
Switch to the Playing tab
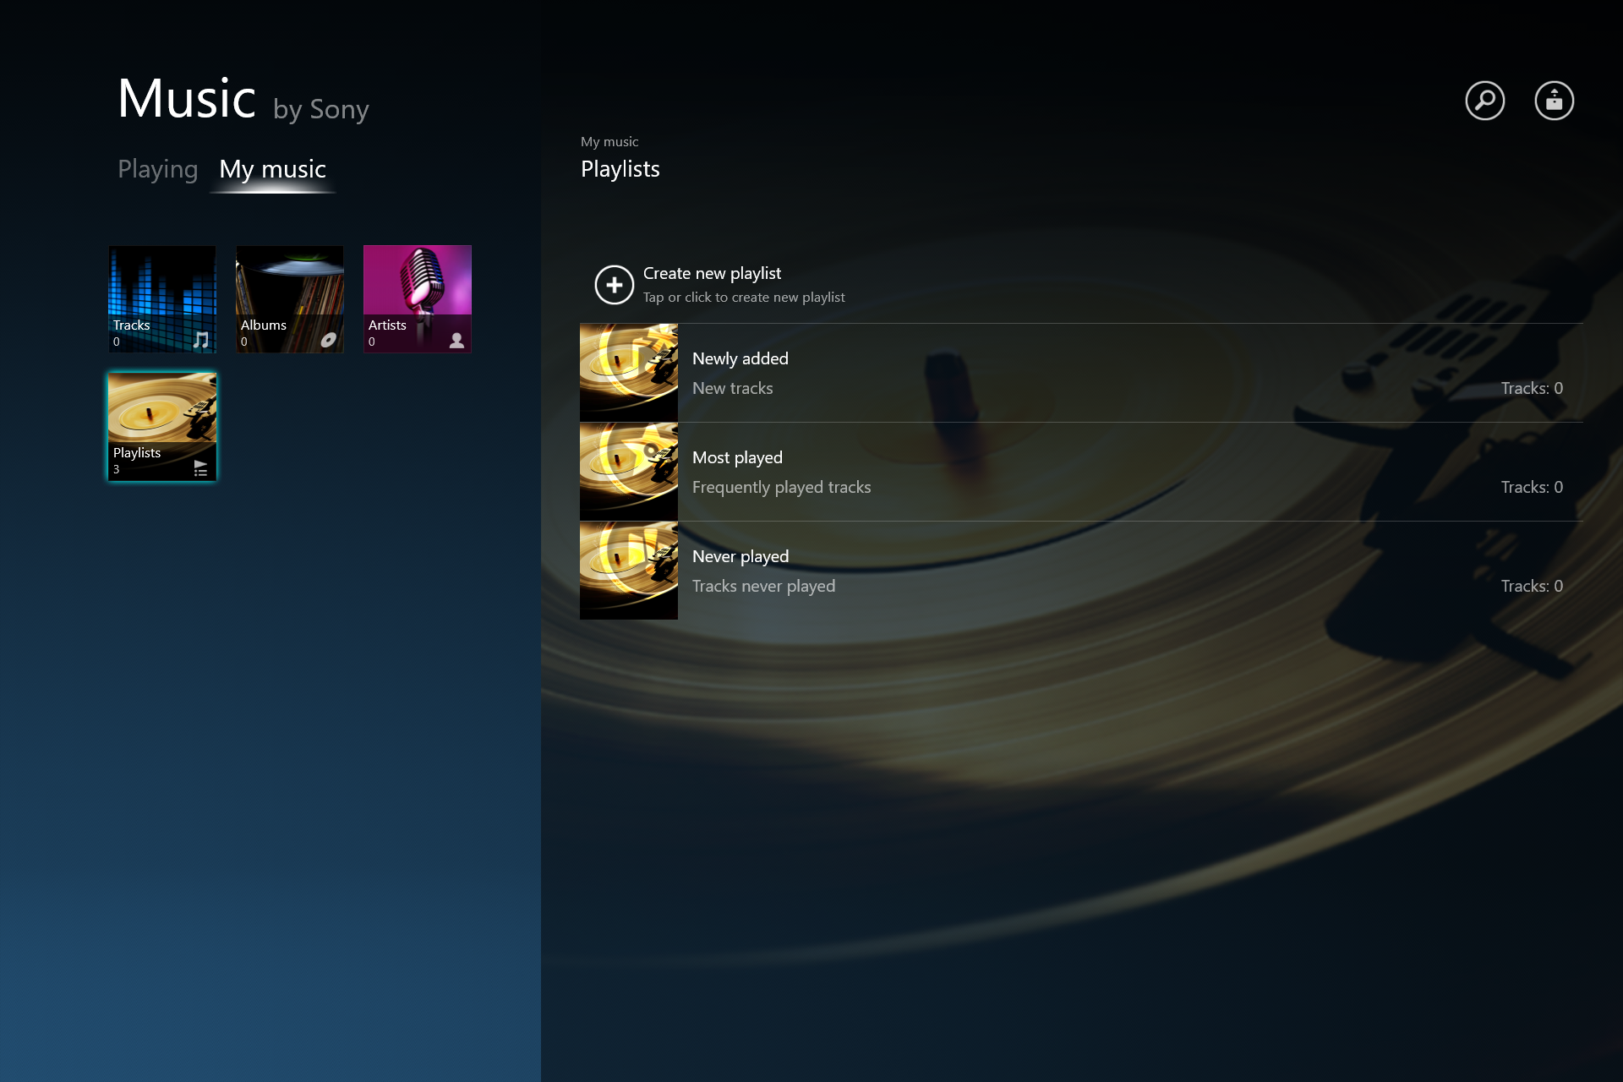pyautogui.click(x=158, y=169)
